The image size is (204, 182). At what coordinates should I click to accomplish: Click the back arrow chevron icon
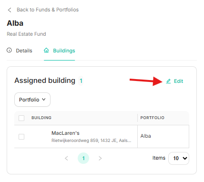(x=10, y=10)
